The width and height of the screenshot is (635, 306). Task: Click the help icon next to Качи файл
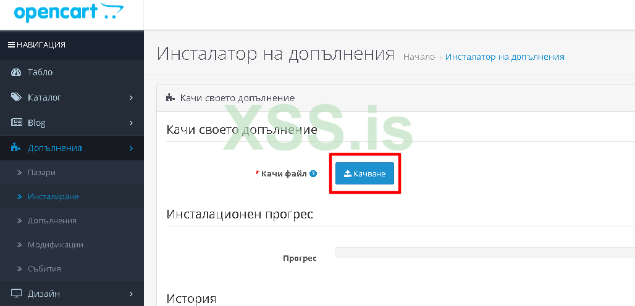313,173
